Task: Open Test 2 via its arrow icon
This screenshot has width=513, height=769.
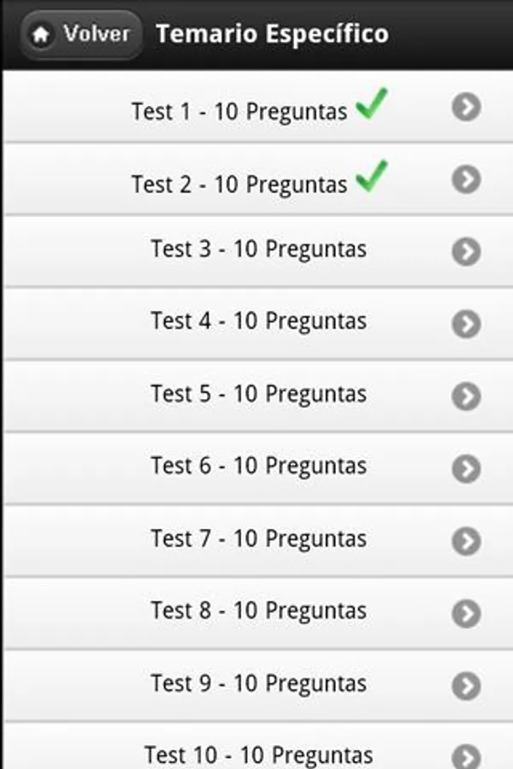Action: pyautogui.click(x=466, y=179)
